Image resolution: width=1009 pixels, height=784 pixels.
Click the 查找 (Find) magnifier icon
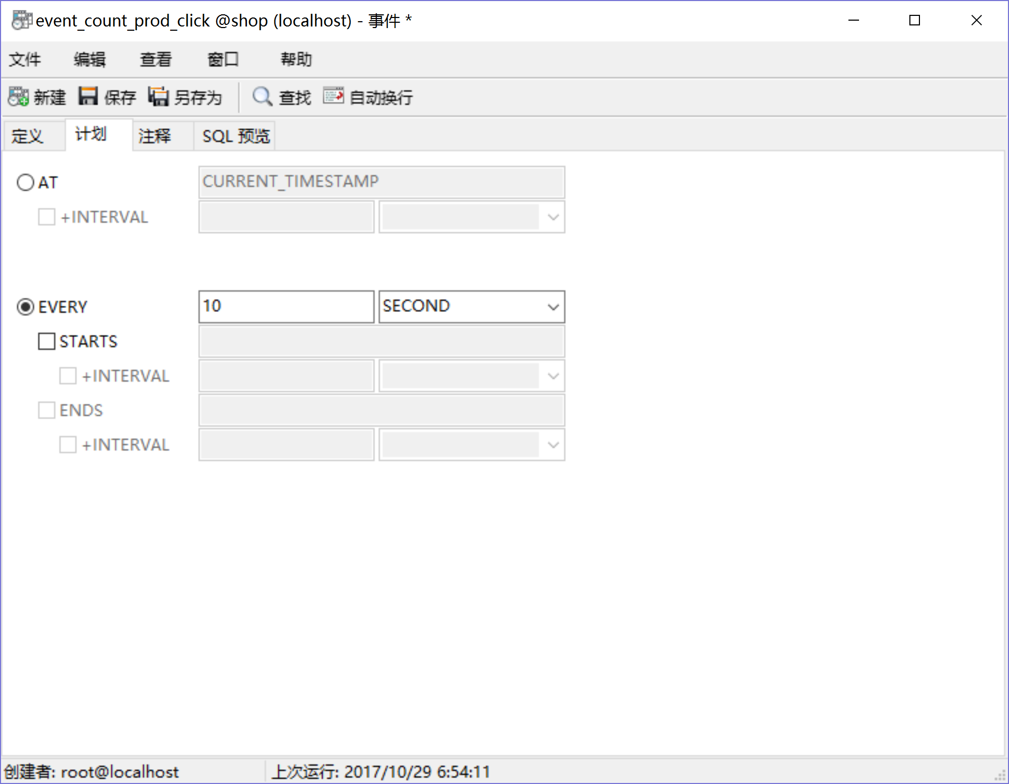click(262, 97)
